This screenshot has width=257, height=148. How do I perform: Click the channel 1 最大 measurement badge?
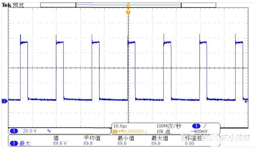[14, 143]
